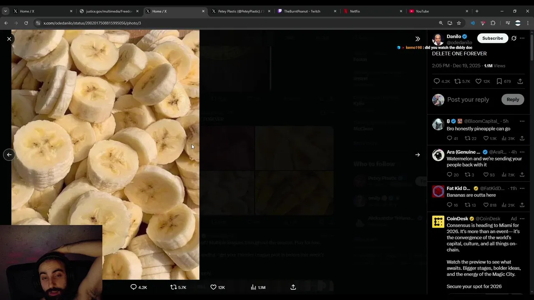
Task: Switch to Petey Plastic browser tab
Action: coord(242,11)
